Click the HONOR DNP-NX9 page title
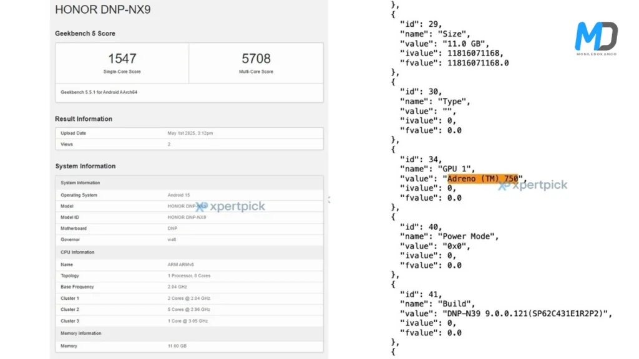The height and width of the screenshot is (359, 639). (103, 10)
